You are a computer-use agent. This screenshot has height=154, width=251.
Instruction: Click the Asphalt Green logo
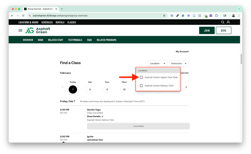(38, 30)
